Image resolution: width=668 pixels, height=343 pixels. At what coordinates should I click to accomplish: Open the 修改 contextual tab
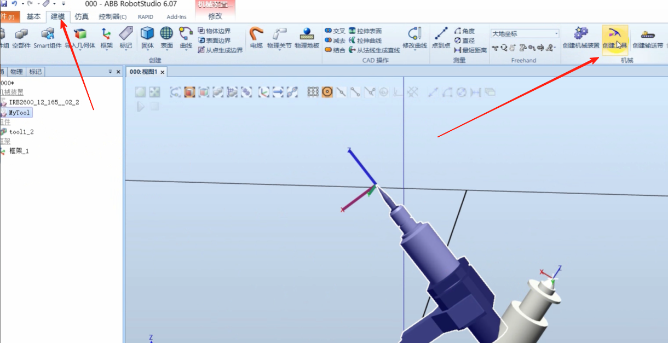click(215, 16)
